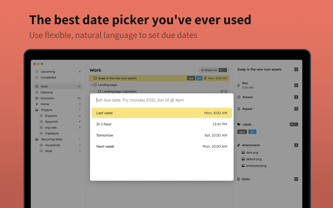This screenshot has height=208, width=333.
Task: Focus the Set due date input field
Action: tap(162, 100)
